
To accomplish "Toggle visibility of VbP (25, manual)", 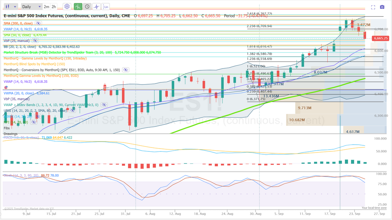I will click(x=35, y=41).
